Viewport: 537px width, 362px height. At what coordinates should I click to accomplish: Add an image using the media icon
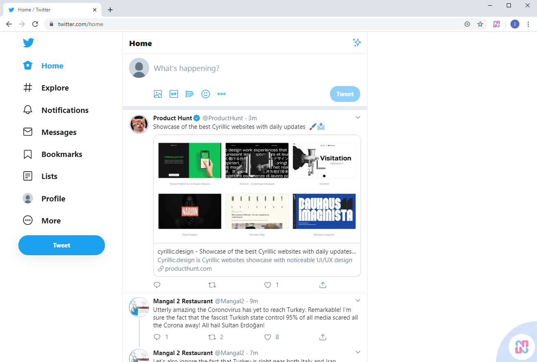[x=158, y=94]
